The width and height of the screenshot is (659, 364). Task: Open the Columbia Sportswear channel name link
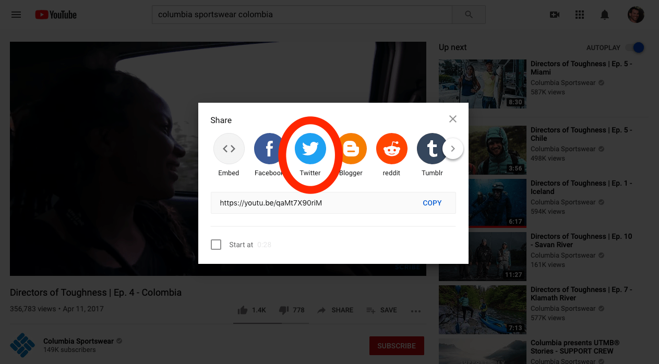[x=78, y=341]
